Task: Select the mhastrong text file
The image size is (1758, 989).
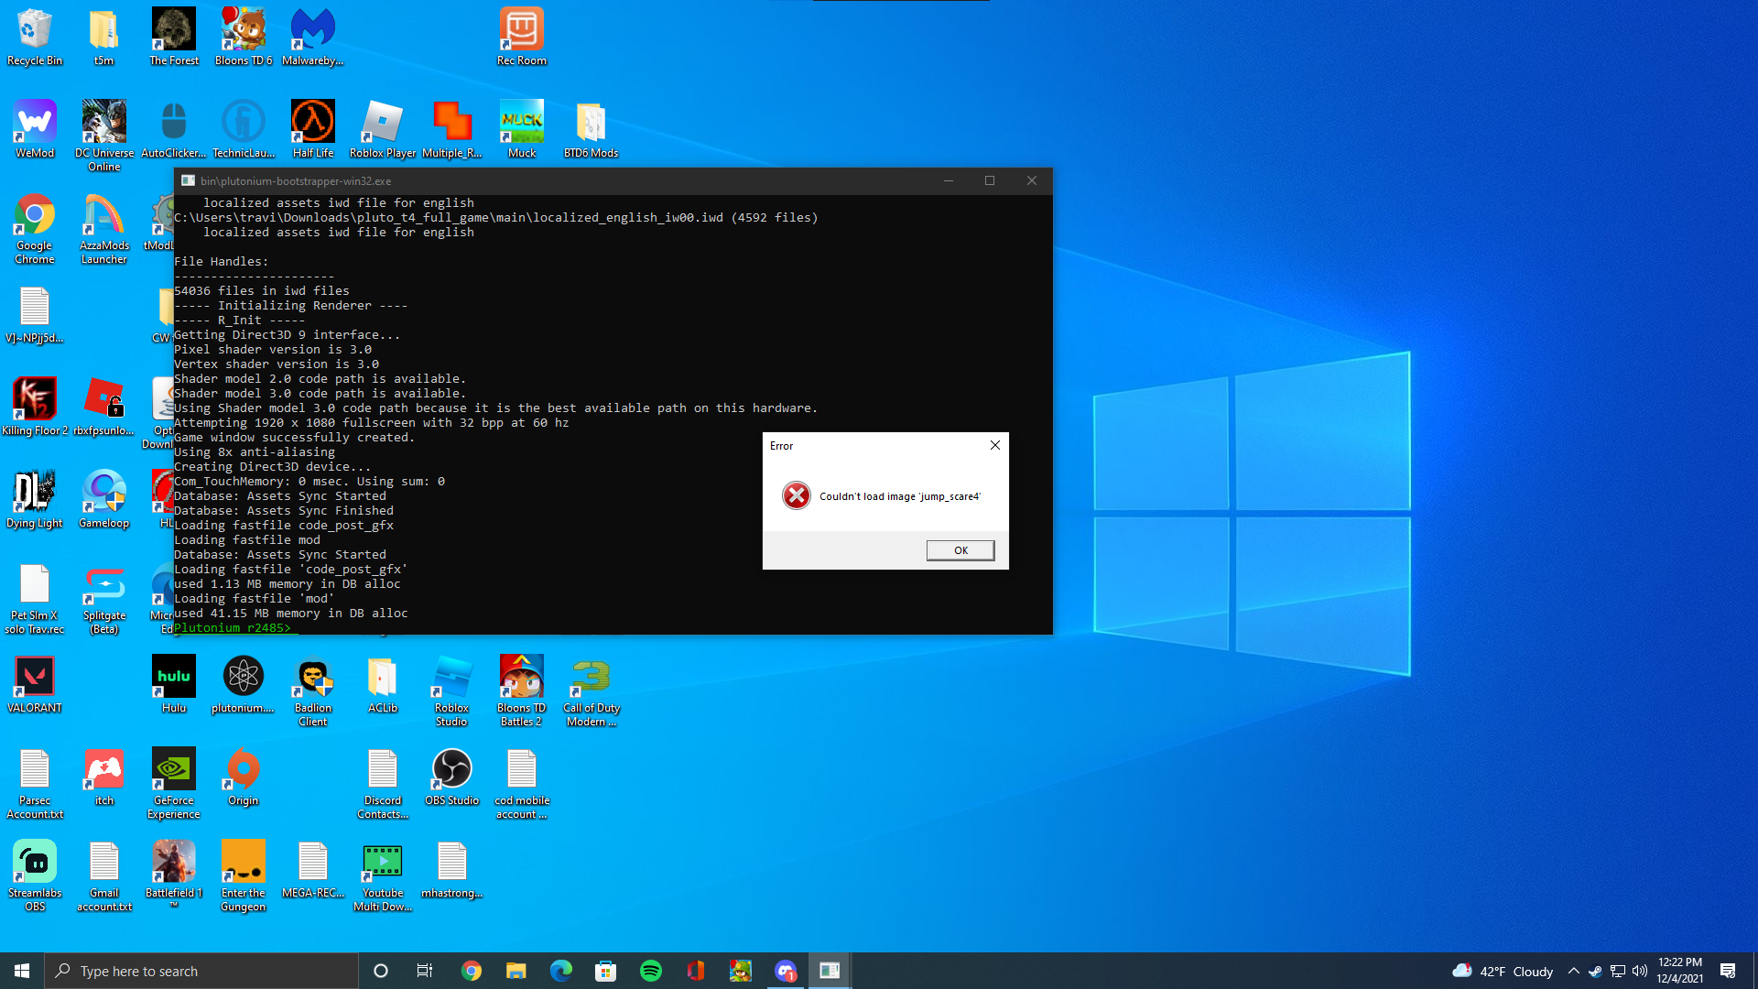Action: point(452,869)
